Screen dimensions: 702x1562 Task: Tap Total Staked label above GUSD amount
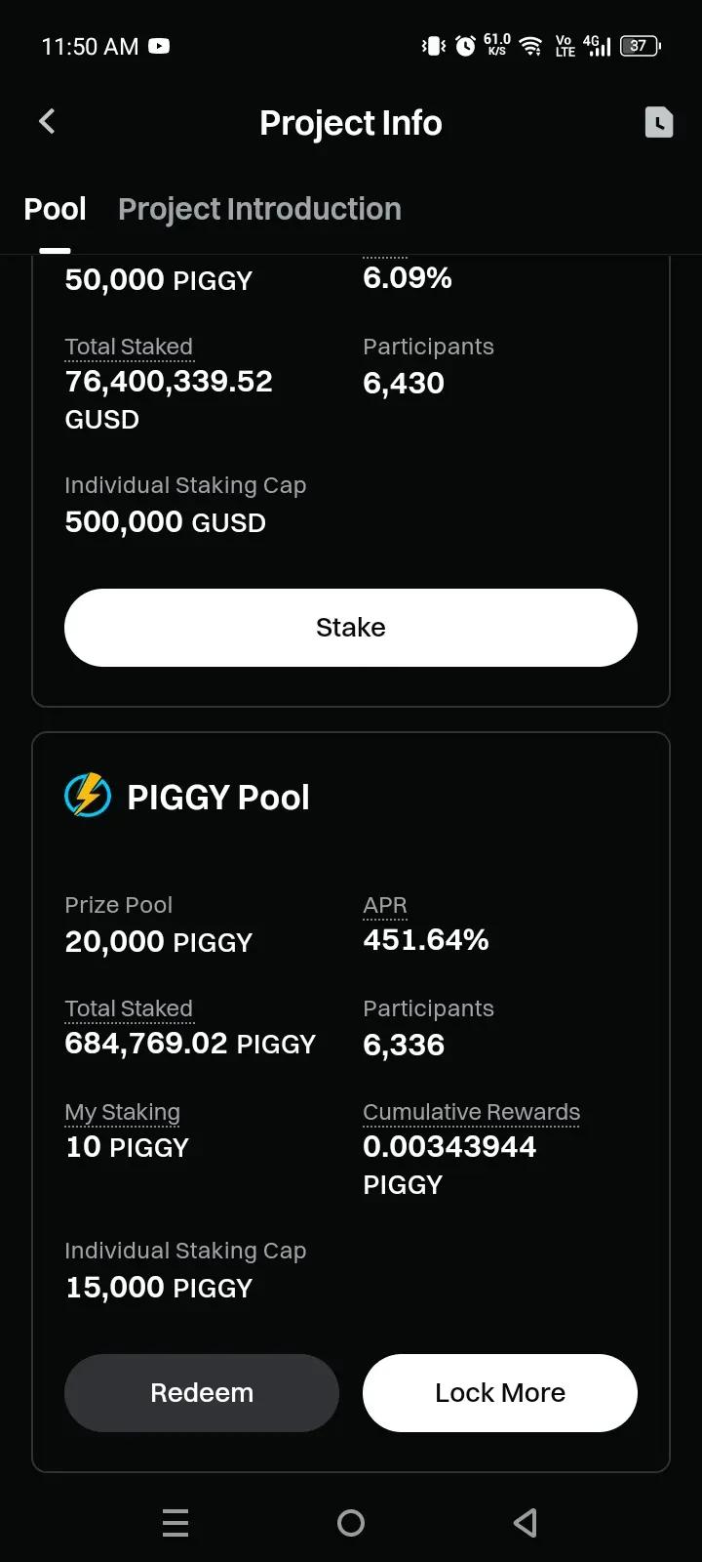click(129, 347)
